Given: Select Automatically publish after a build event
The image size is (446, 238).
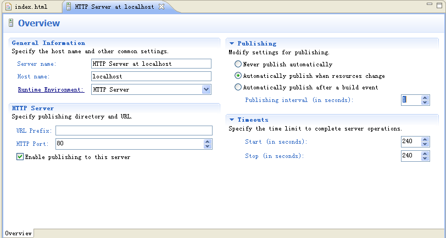Looking at the screenshot, I should tap(238, 87).
